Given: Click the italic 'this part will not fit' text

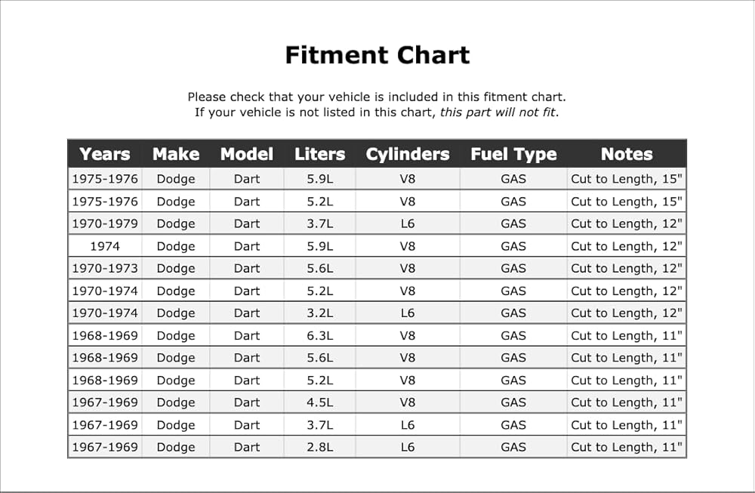Looking at the screenshot, I should (x=498, y=112).
